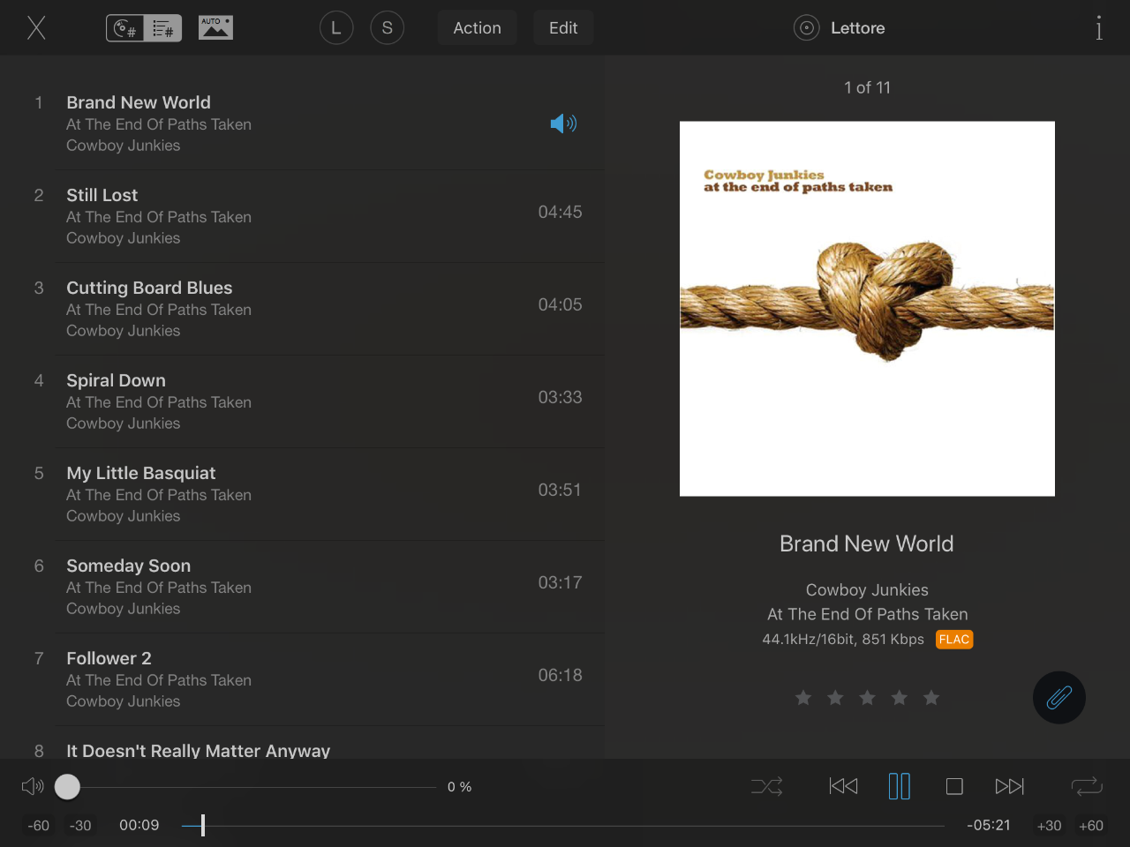
Task: Rate the track four stars
Action: coord(899,698)
